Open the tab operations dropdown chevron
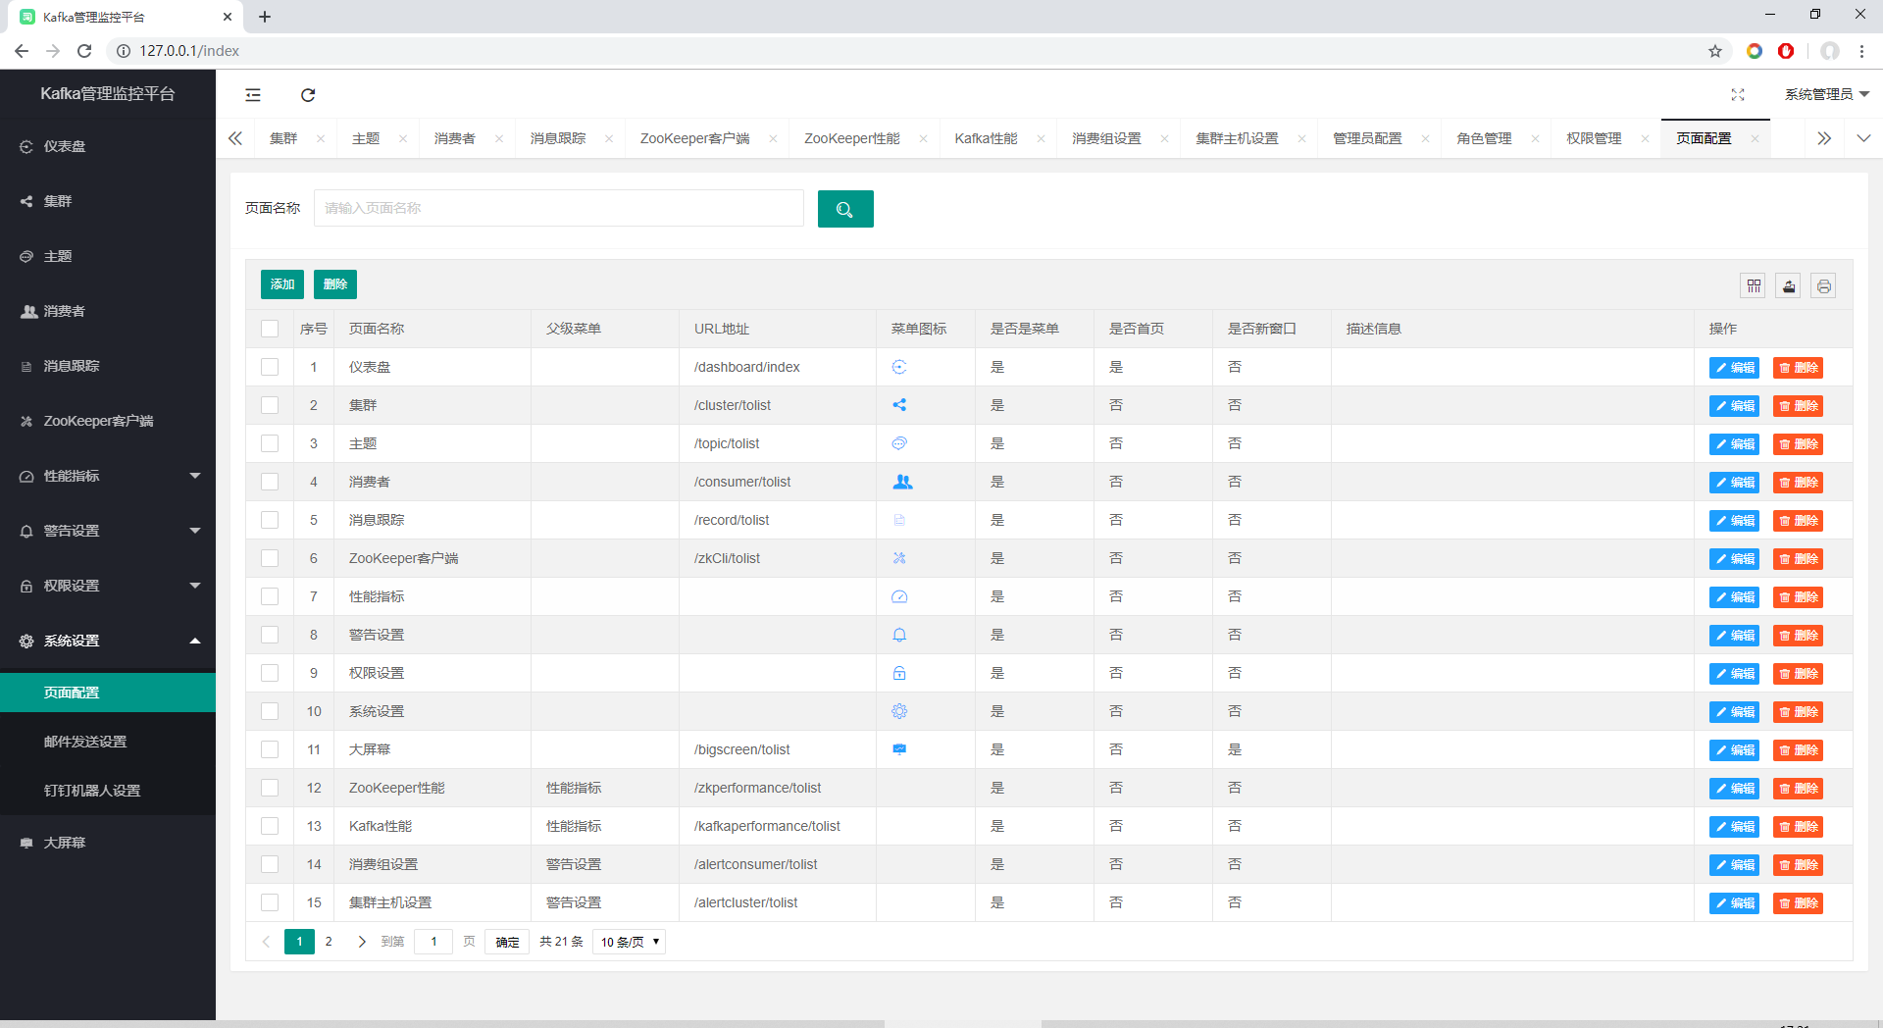 click(1863, 138)
